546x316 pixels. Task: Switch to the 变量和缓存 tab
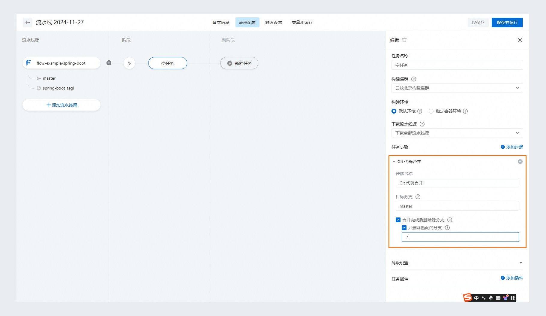point(302,23)
